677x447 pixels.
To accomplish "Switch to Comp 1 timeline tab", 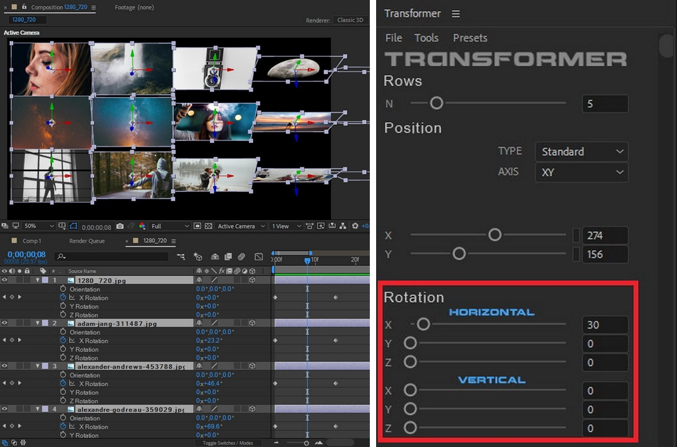I will tap(31, 241).
